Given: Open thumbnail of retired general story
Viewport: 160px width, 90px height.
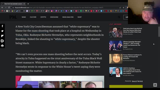Looking at the screenshot, I should click(x=116, y=32).
